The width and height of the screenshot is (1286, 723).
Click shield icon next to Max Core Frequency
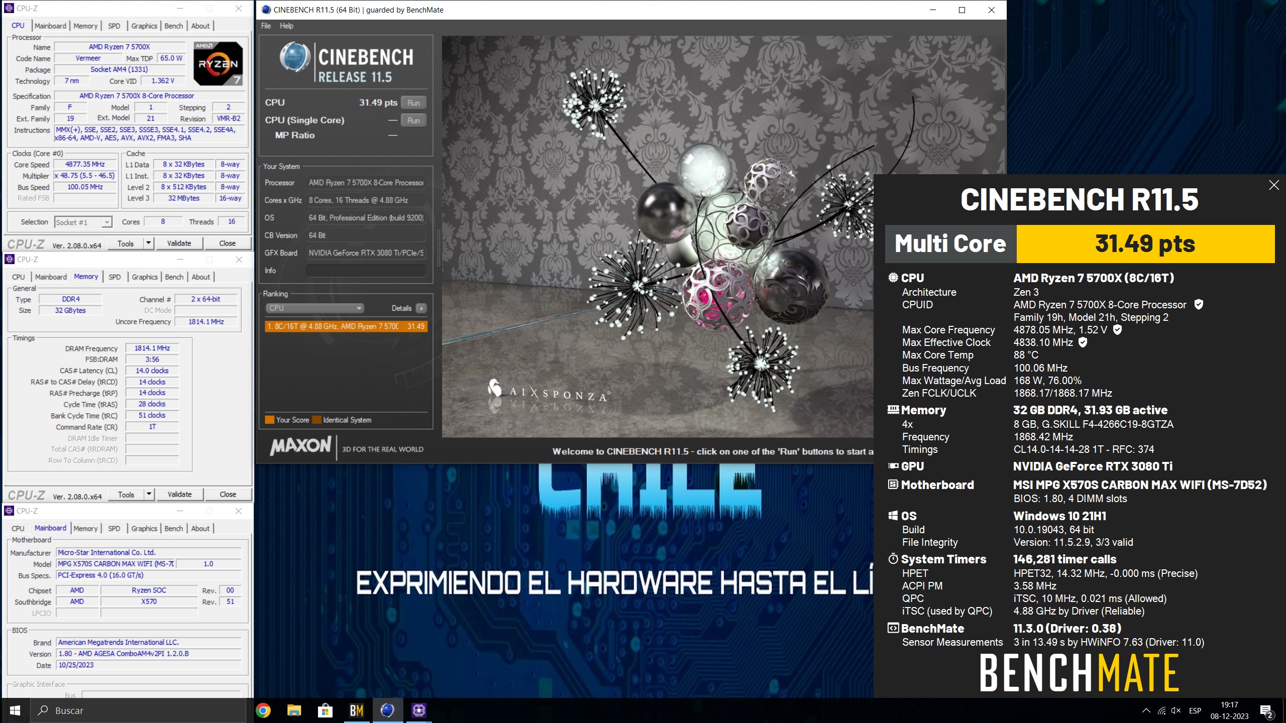click(x=1118, y=329)
